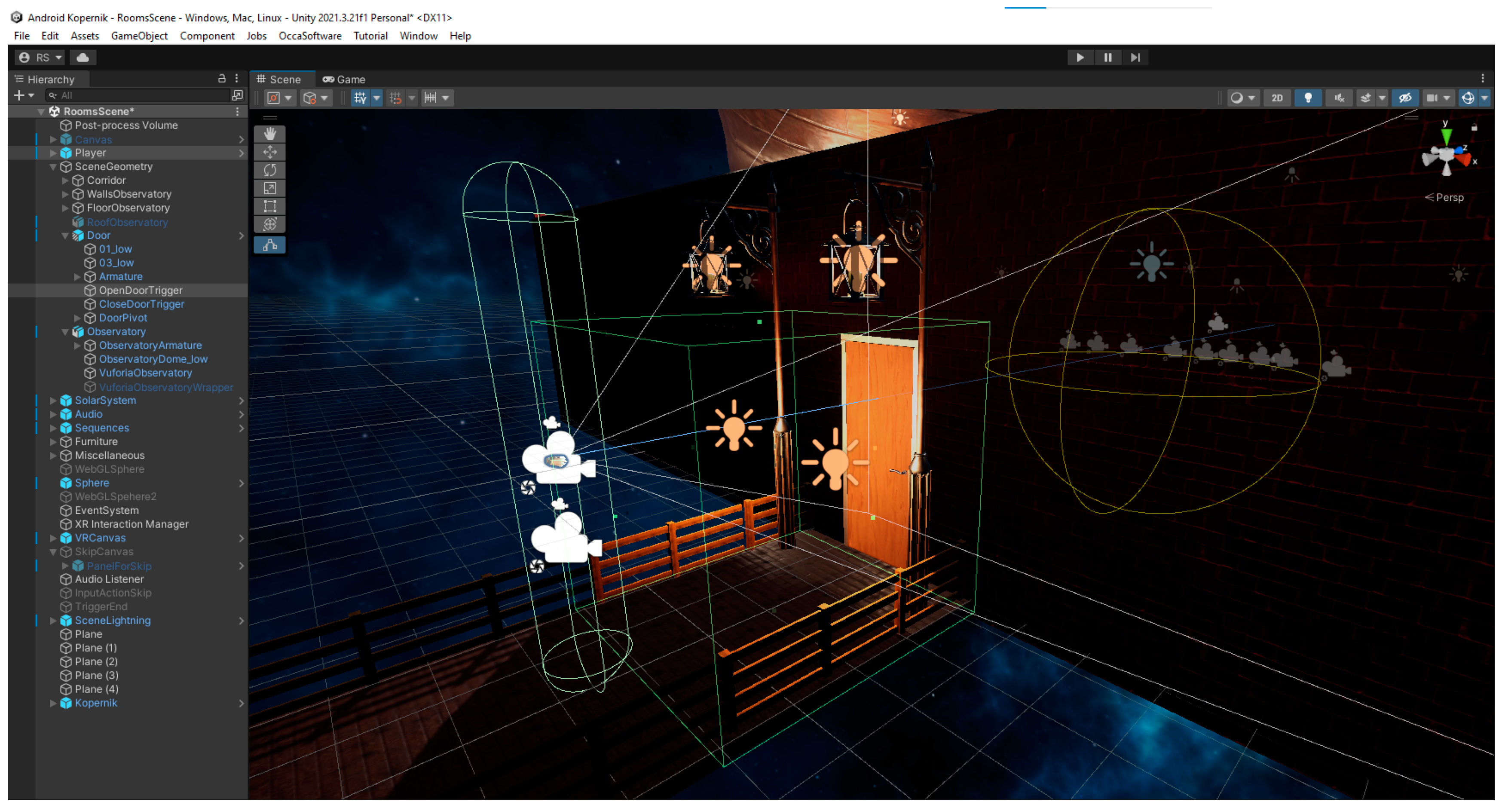Expand the SolarSystem hierarchy item
Screen dimensions: 1505x808
(x=53, y=401)
